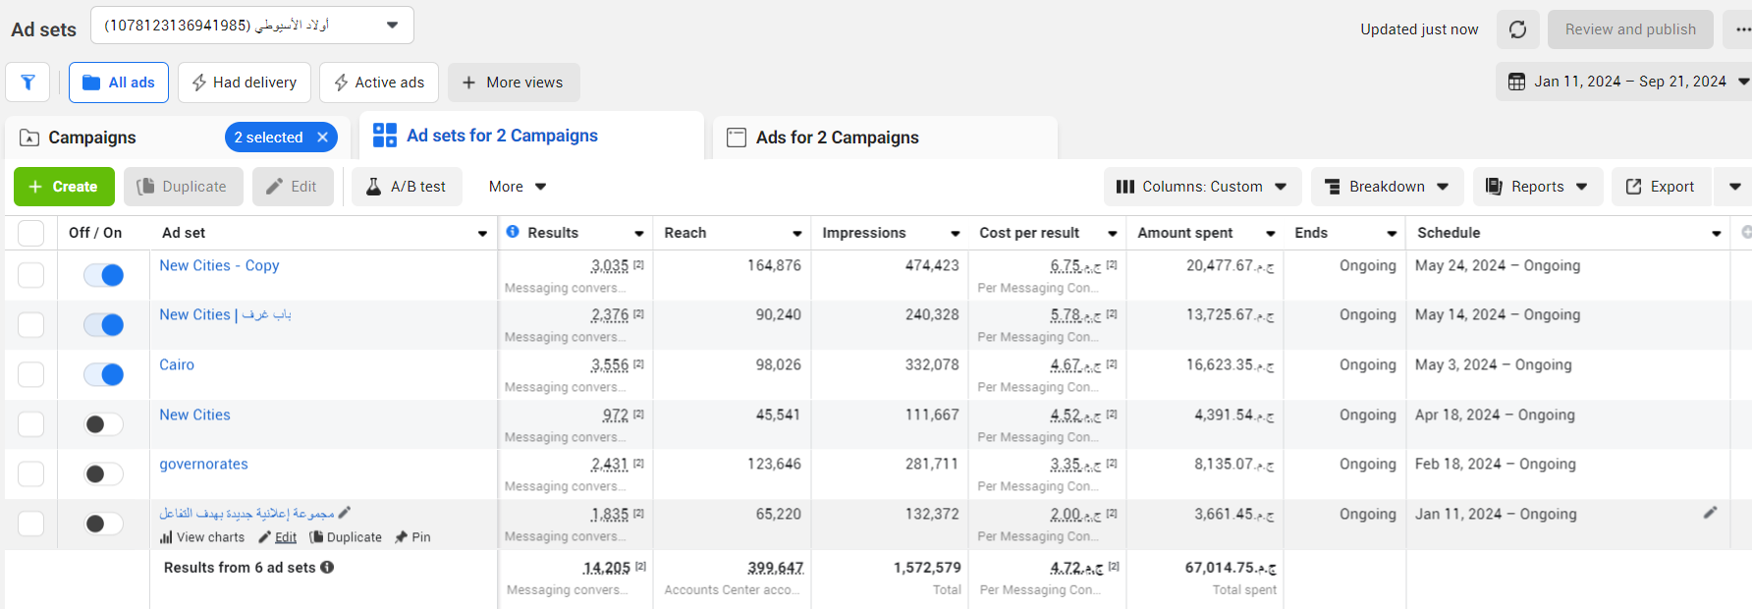Open the Breakdown dropdown

[1386, 187]
